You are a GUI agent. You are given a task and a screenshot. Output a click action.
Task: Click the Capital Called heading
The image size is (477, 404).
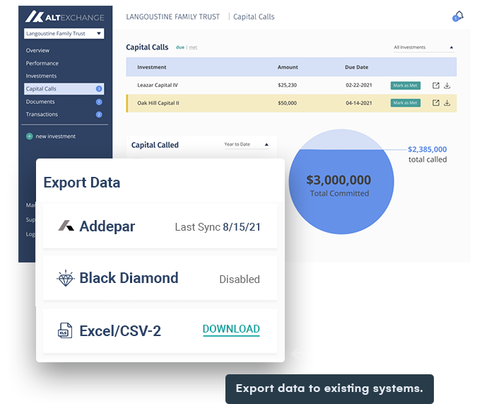pos(155,145)
